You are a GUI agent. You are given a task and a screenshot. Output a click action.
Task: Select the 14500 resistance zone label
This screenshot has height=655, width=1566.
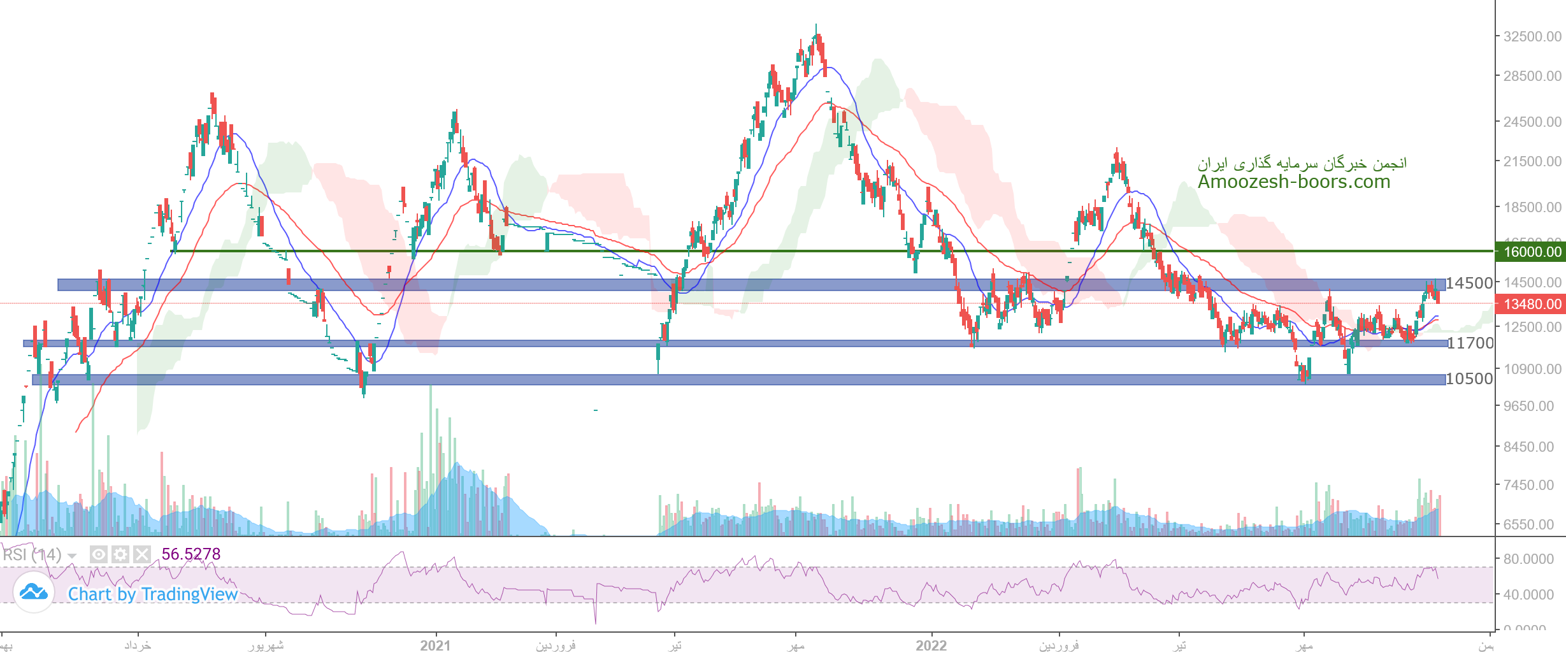[1469, 283]
